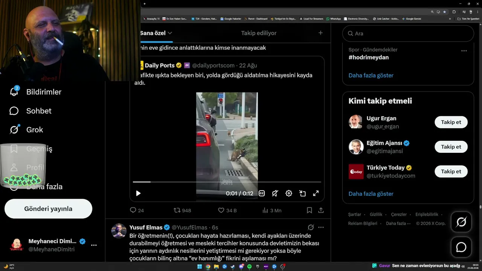
Task: Open the WhatsApp bookmark
Action: pyautogui.click(x=334, y=19)
